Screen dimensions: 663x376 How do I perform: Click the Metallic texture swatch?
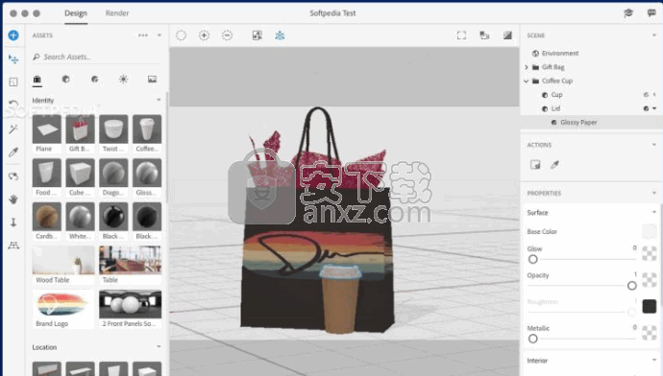tap(649, 333)
